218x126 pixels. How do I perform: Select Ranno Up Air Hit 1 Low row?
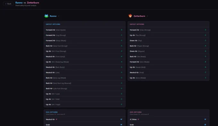(x=85, y=94)
